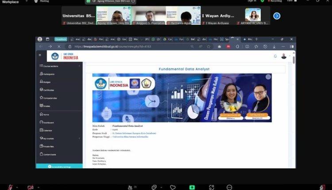Open Zoom chat panel
The image size is (332, 190).
[154, 187]
